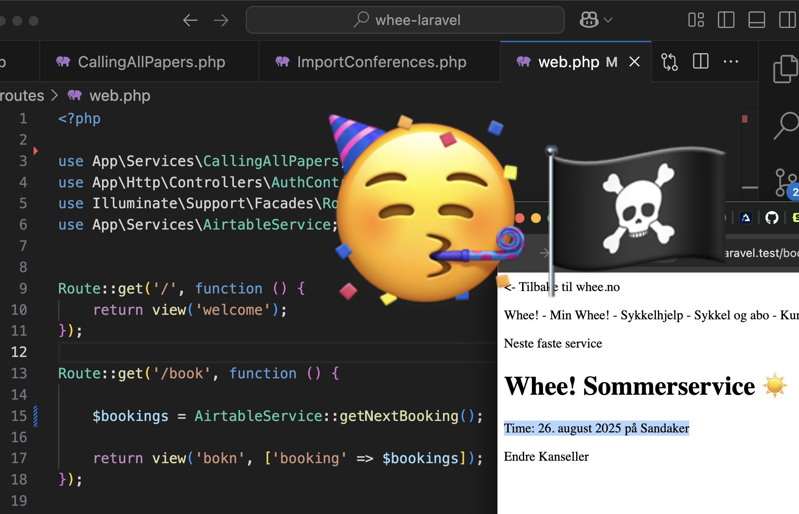This screenshot has height=514, width=799.
Task: Open Changes compare icon in editor toolbar
Action: (x=670, y=62)
